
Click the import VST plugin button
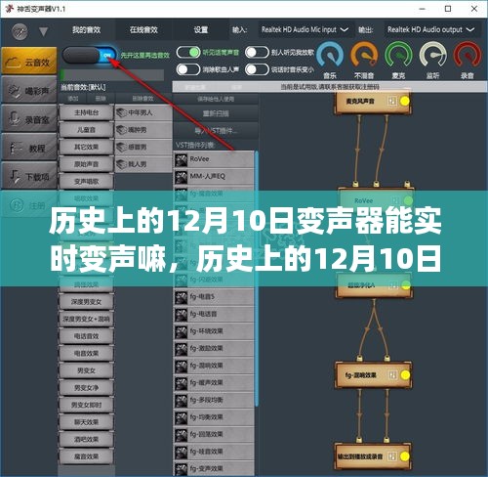click(216, 131)
